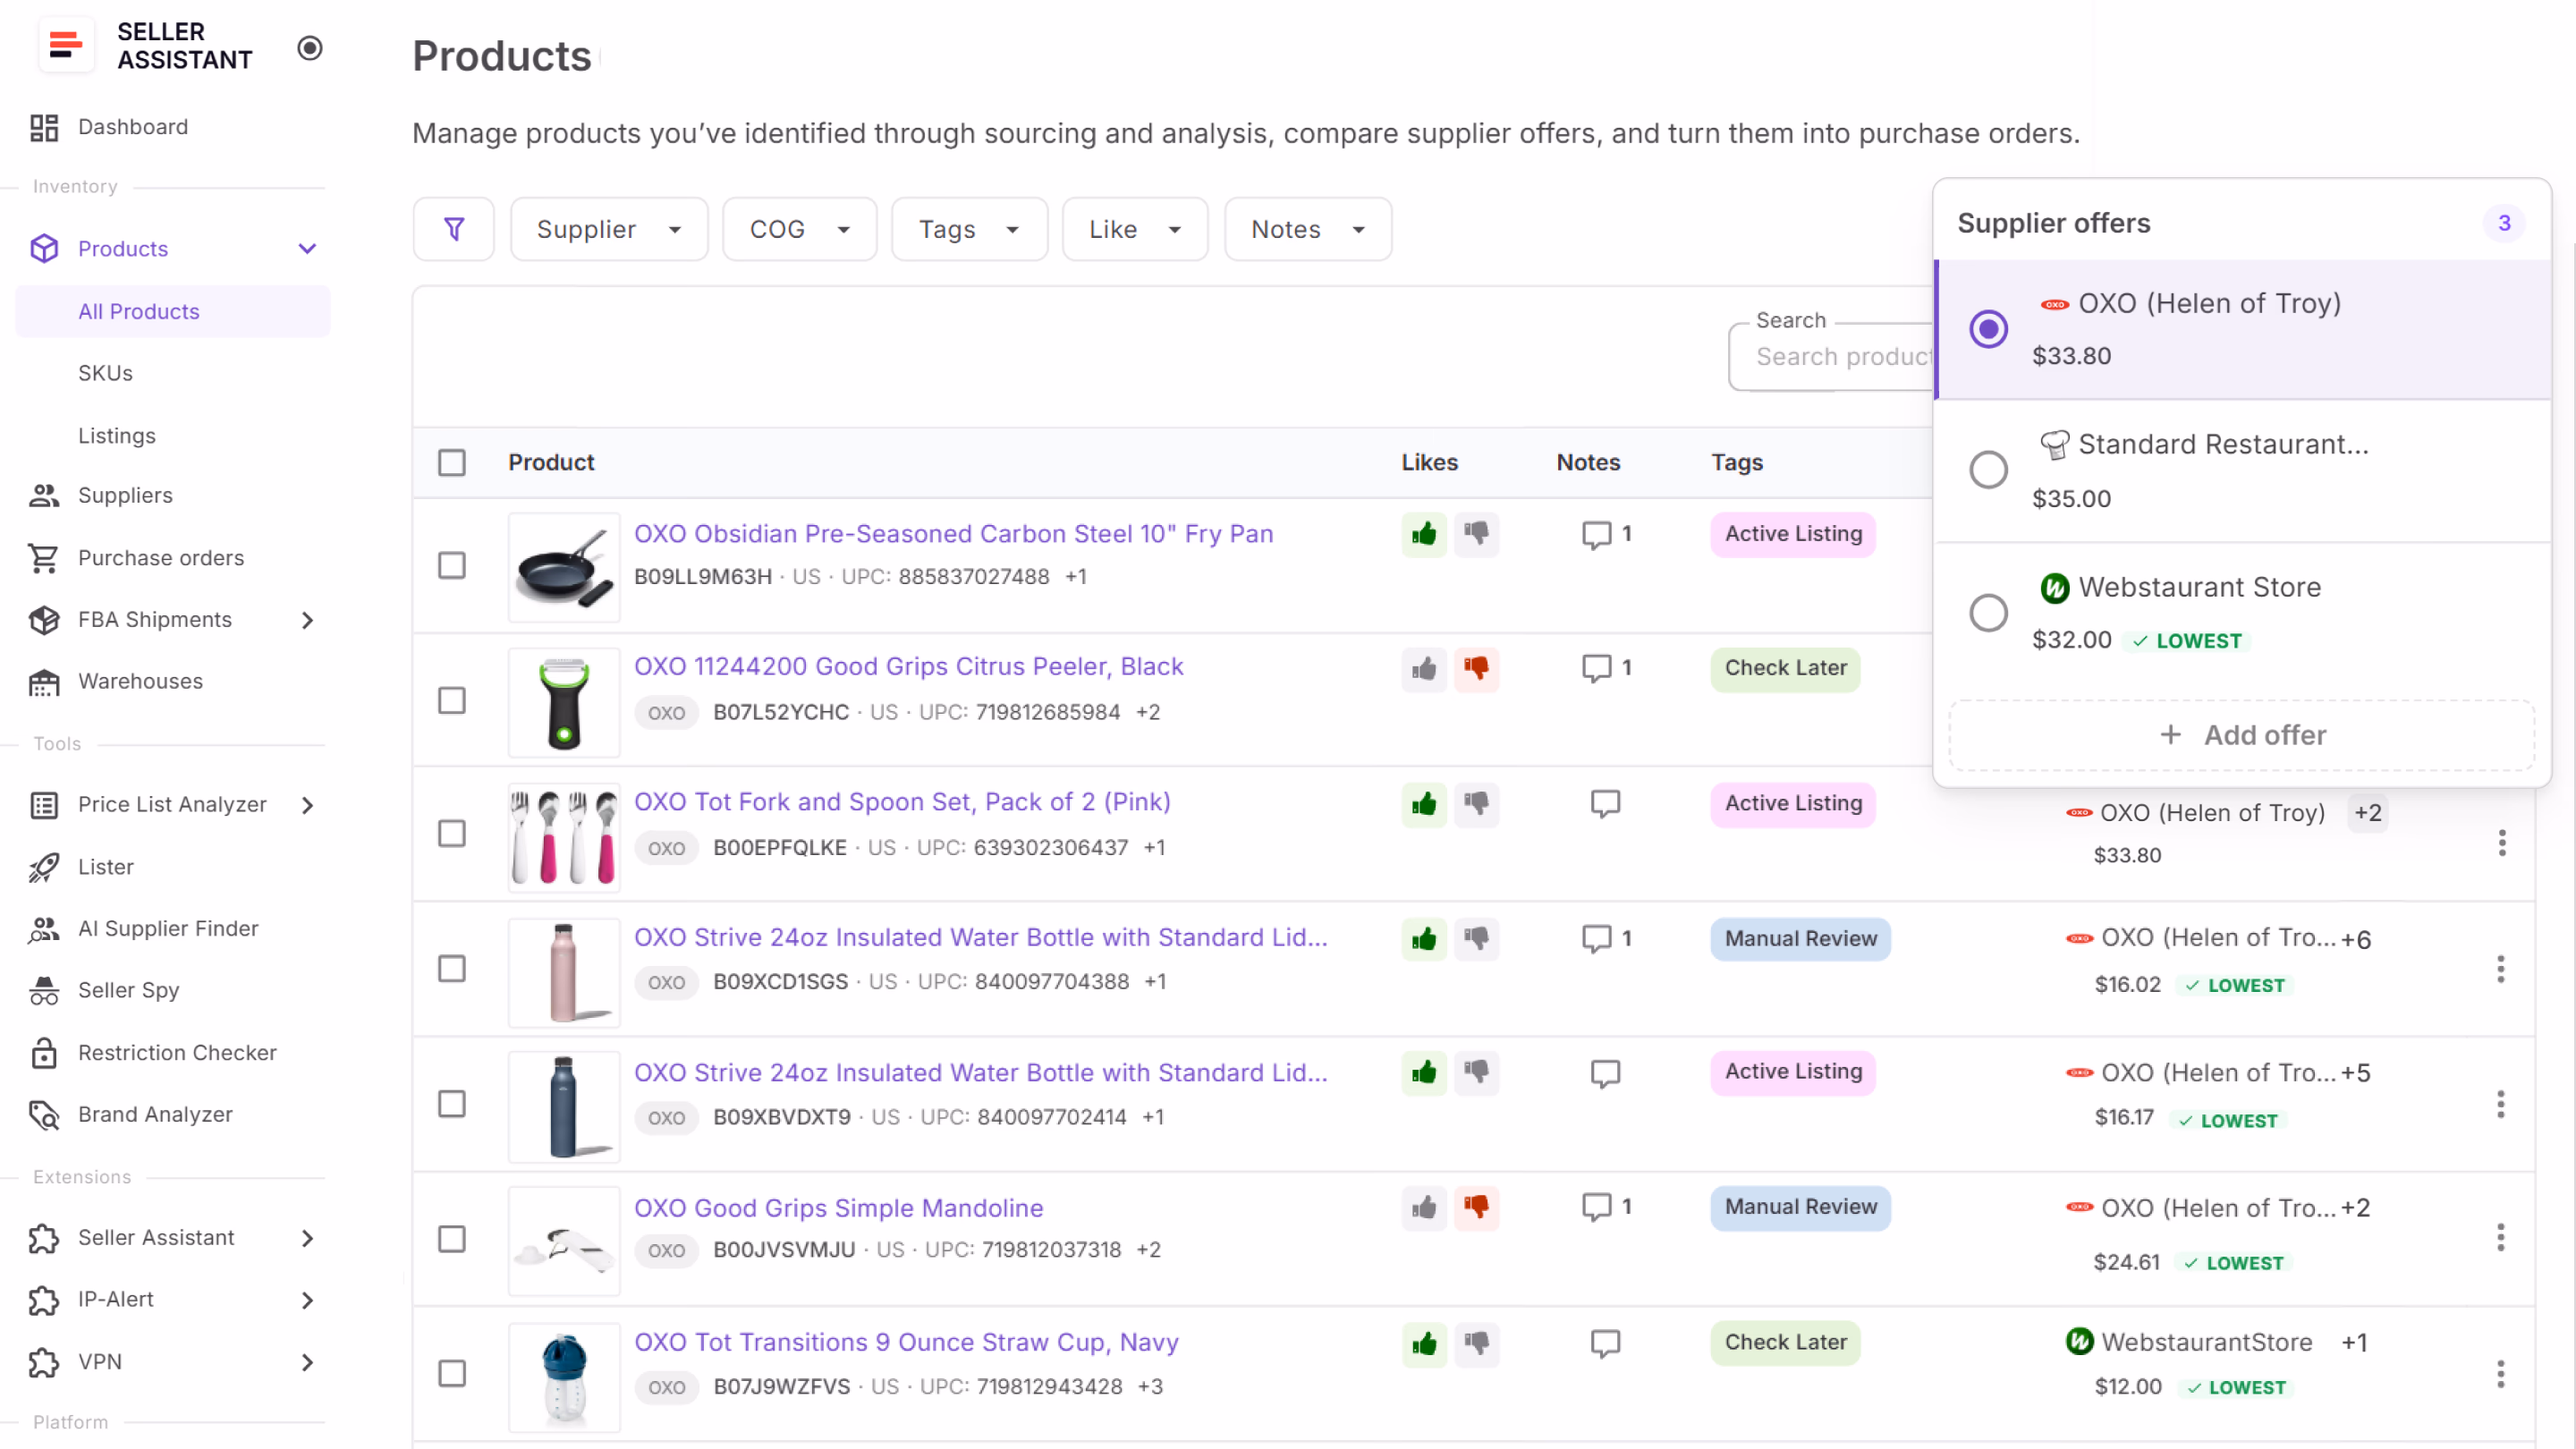Expand the Price List Analyzer submenu

coord(307,805)
